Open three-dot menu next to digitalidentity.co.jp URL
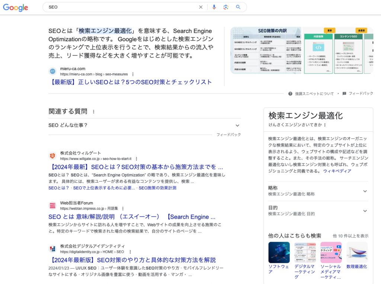381x284 pixels. pyautogui.click(x=130, y=252)
